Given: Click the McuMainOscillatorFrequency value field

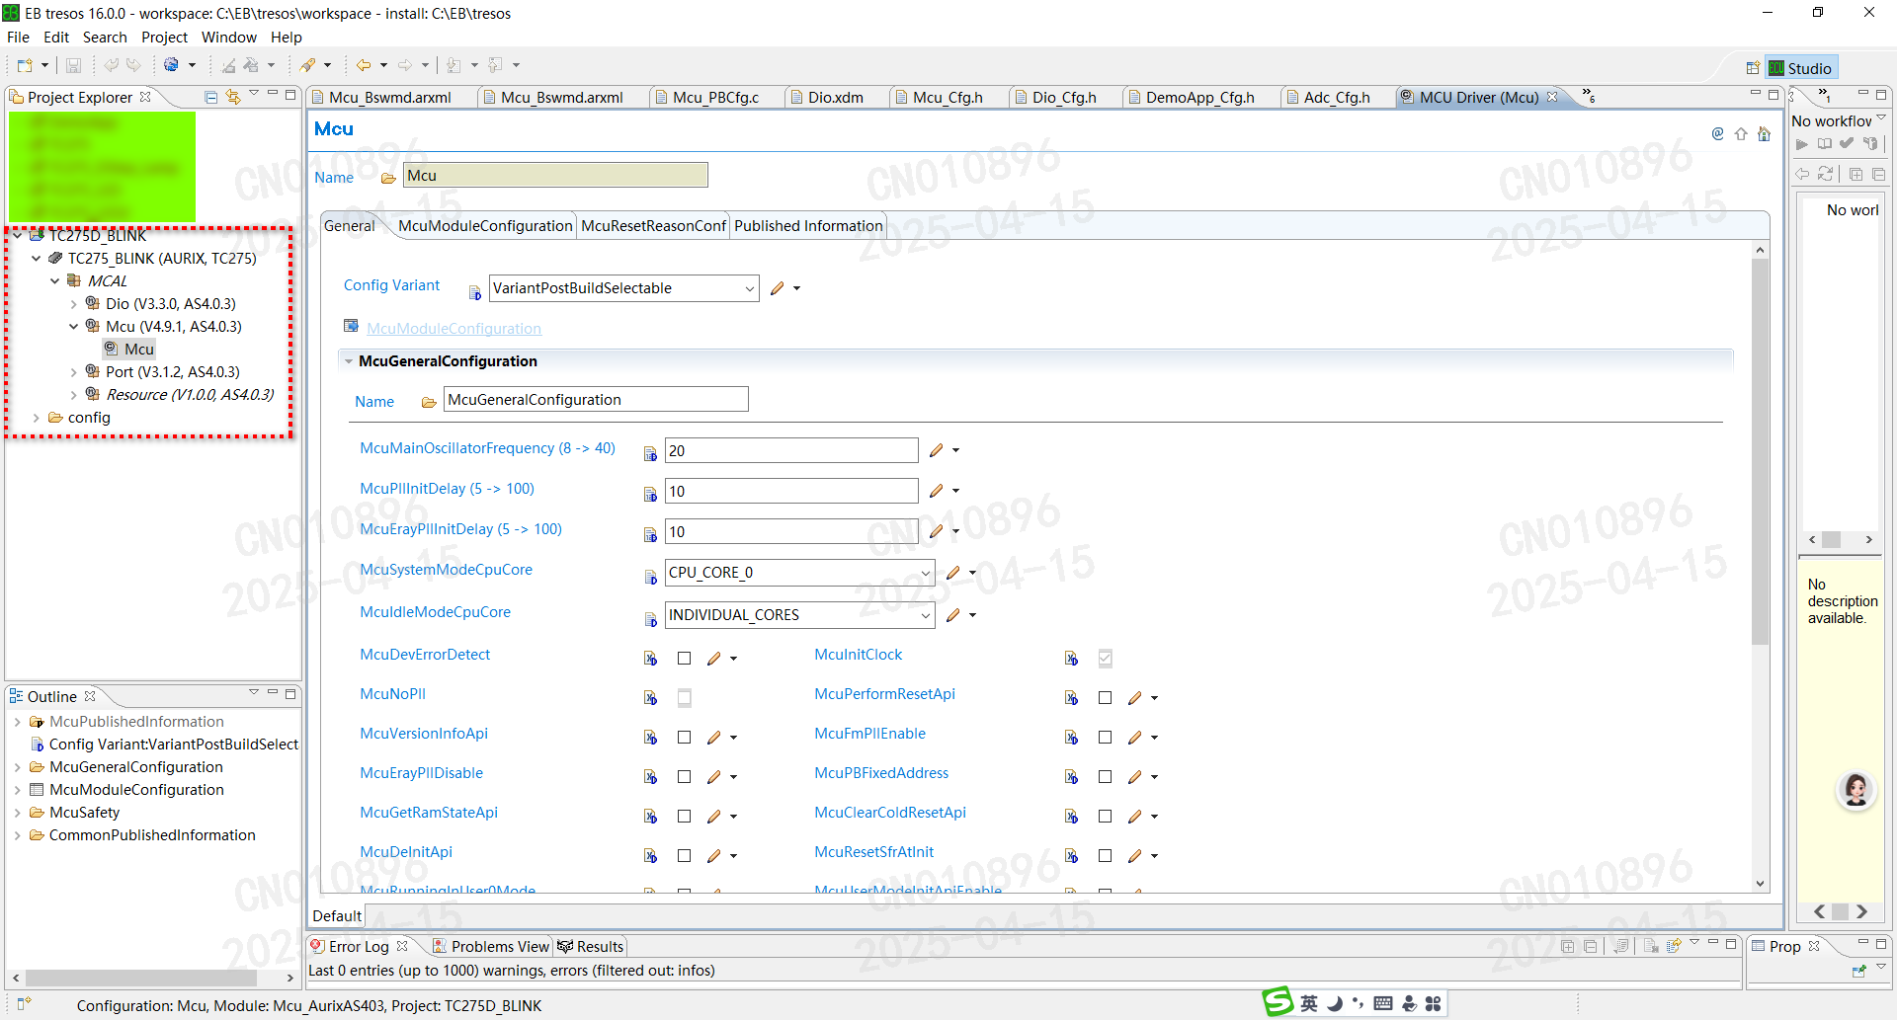Looking at the screenshot, I should pyautogui.click(x=791, y=450).
